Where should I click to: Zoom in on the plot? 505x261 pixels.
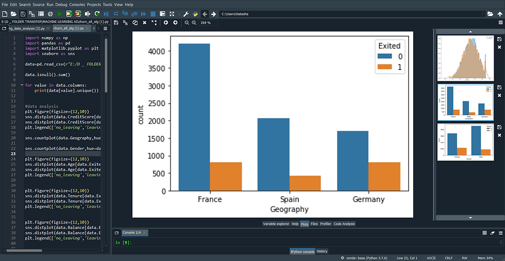(194, 23)
